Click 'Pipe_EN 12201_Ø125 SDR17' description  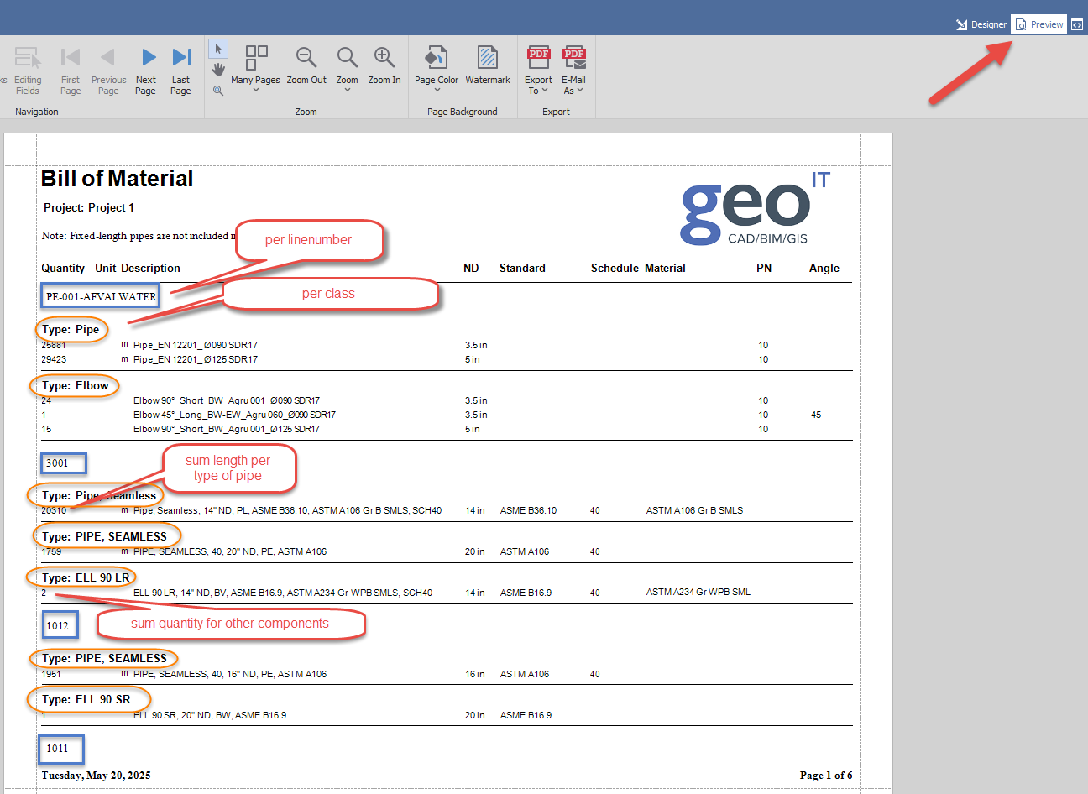point(196,359)
